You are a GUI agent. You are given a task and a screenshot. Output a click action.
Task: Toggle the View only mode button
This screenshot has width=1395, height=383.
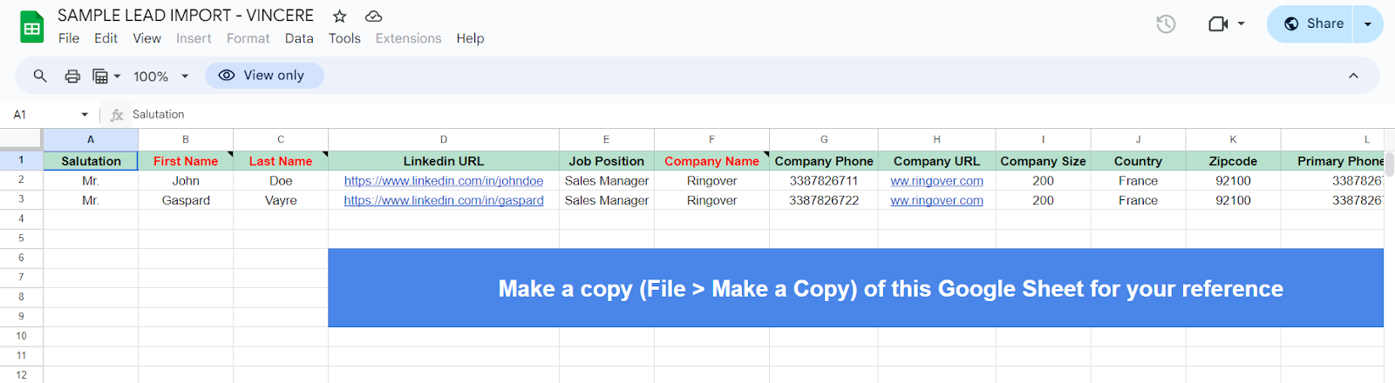264,76
